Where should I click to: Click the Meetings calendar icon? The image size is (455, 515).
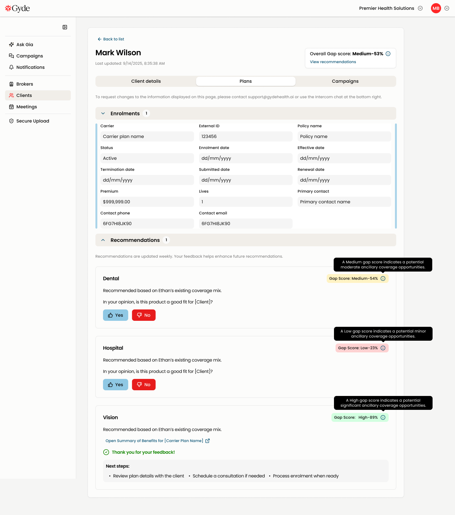tap(11, 107)
